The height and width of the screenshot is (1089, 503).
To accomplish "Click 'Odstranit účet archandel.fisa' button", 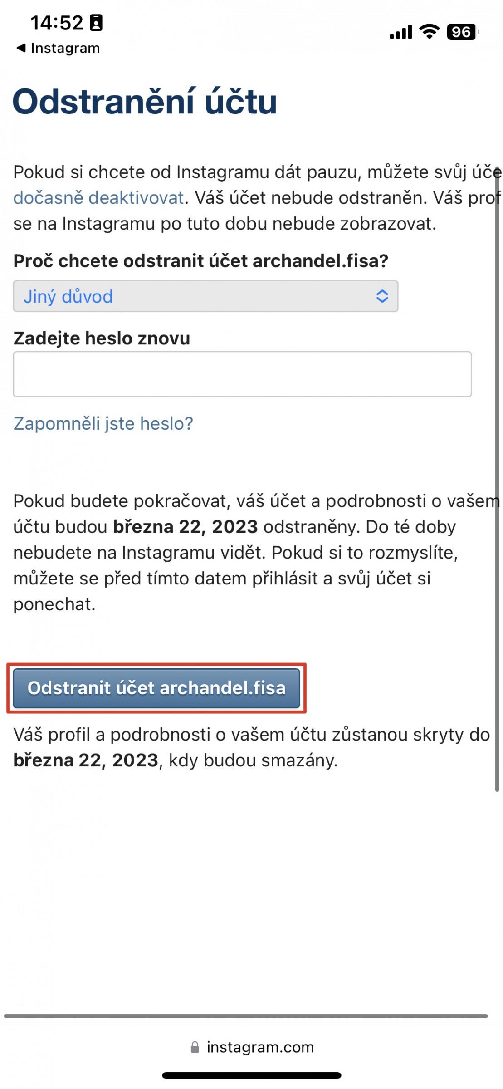I will pyautogui.click(x=156, y=688).
